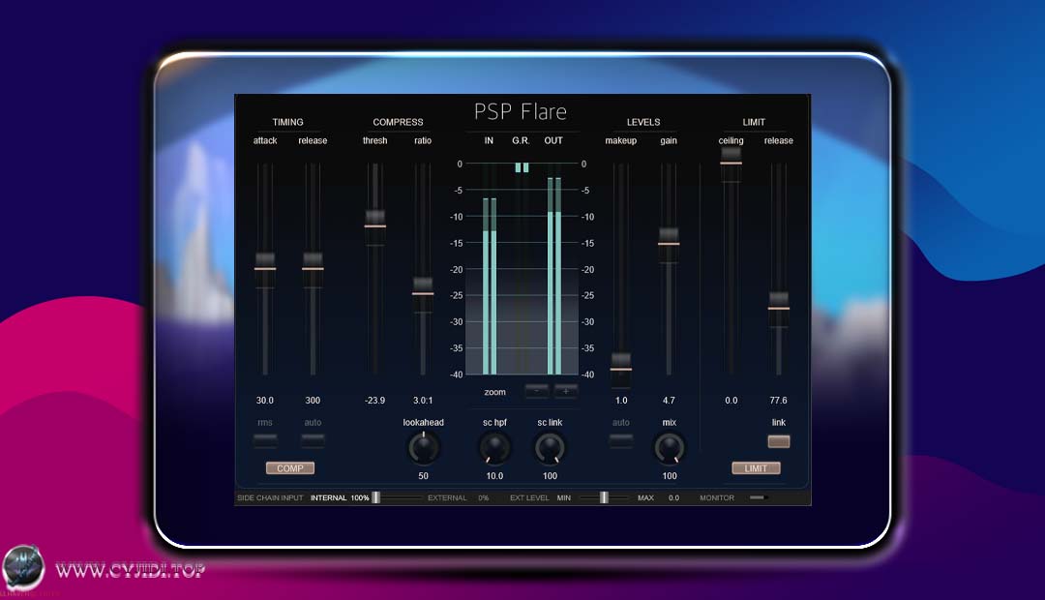This screenshot has width=1045, height=600.
Task: Click the sc hpf knob
Action: tap(493, 447)
